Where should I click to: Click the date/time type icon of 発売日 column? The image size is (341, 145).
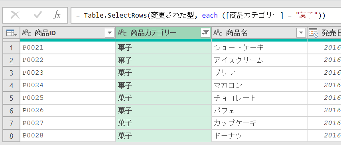point(313,33)
